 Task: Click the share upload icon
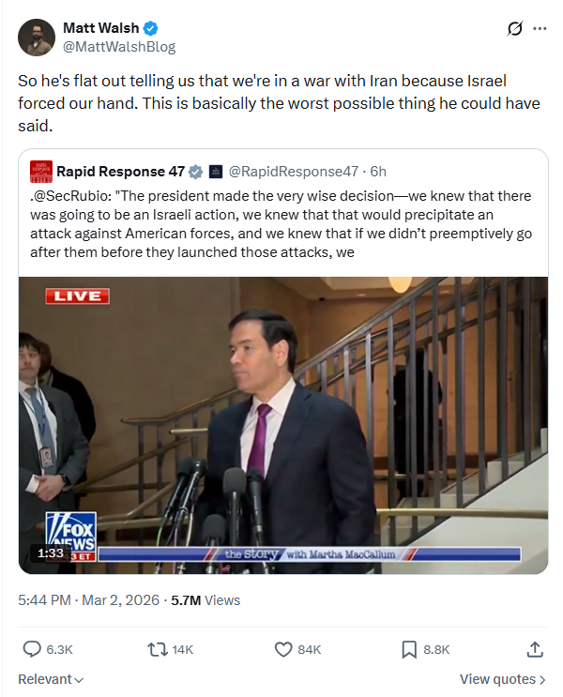(x=535, y=649)
